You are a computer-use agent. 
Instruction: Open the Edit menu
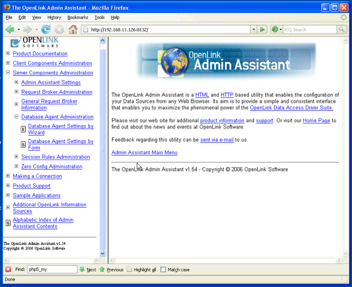tap(22, 17)
